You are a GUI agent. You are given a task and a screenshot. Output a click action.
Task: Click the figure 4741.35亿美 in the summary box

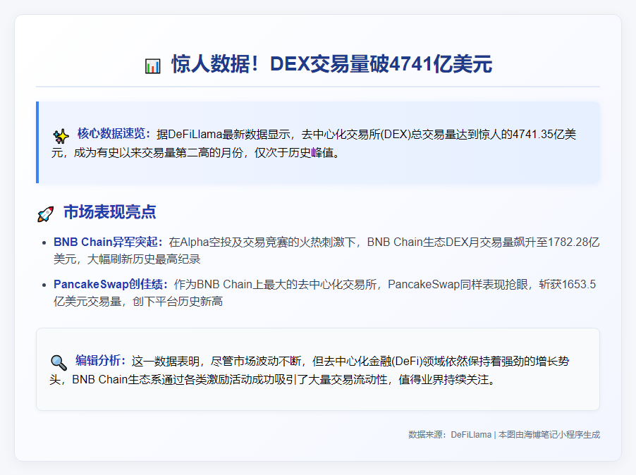[x=544, y=134]
